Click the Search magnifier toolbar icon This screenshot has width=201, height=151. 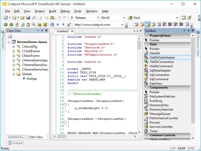coord(33,24)
